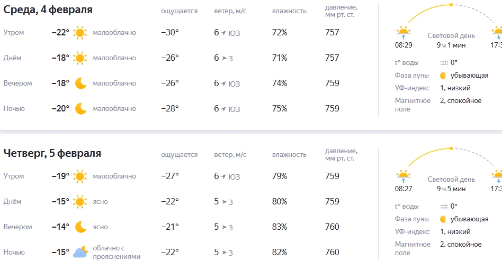Screen dimensions: 502x262
Task: Click the Thursday night pressure value 760
Action: pos(332,252)
